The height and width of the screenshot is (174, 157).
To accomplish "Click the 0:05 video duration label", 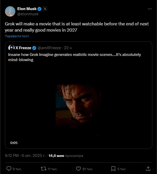I will pyautogui.click(x=14, y=143).
